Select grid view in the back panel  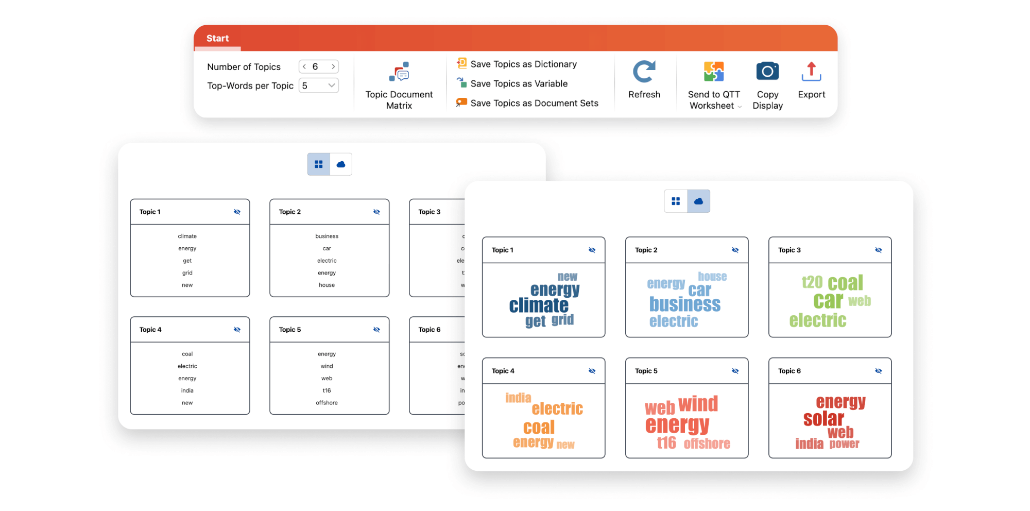(x=319, y=164)
